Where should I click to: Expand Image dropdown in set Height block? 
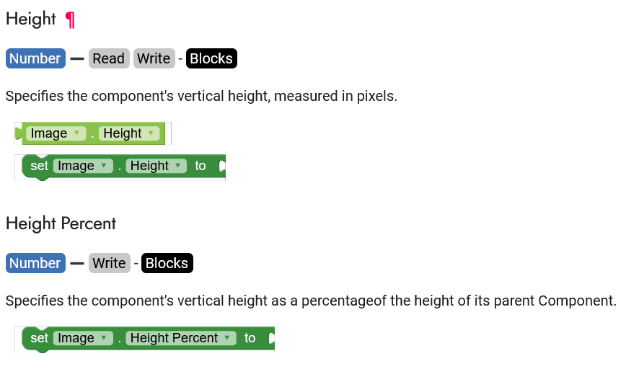[x=83, y=166]
